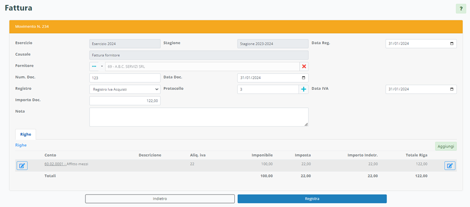
Task: Click the Protocollo number field
Action: pyautogui.click(x=267, y=89)
